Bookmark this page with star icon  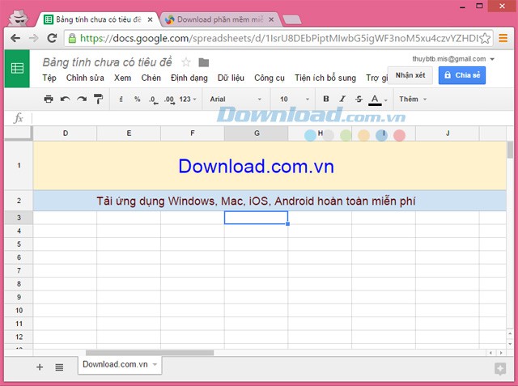point(485,38)
